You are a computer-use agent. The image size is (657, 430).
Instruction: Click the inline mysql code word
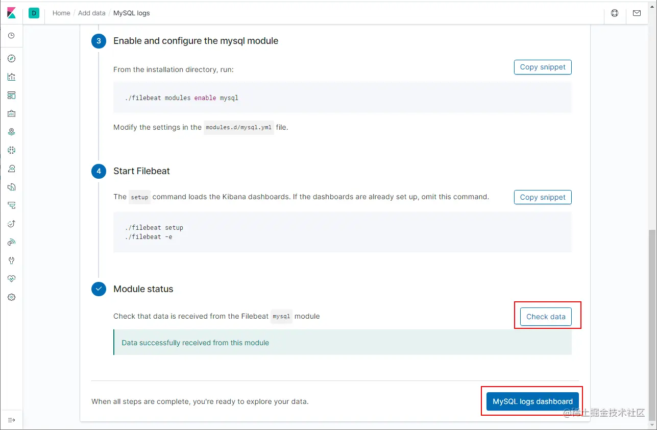pyautogui.click(x=281, y=317)
